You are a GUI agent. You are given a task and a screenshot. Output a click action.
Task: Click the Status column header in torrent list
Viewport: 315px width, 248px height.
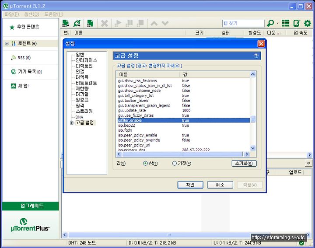pyautogui.click(x=225, y=33)
